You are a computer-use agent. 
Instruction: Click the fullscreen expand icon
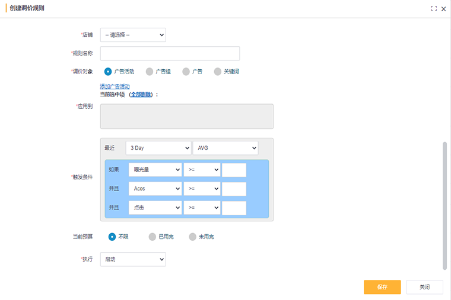pyautogui.click(x=434, y=9)
